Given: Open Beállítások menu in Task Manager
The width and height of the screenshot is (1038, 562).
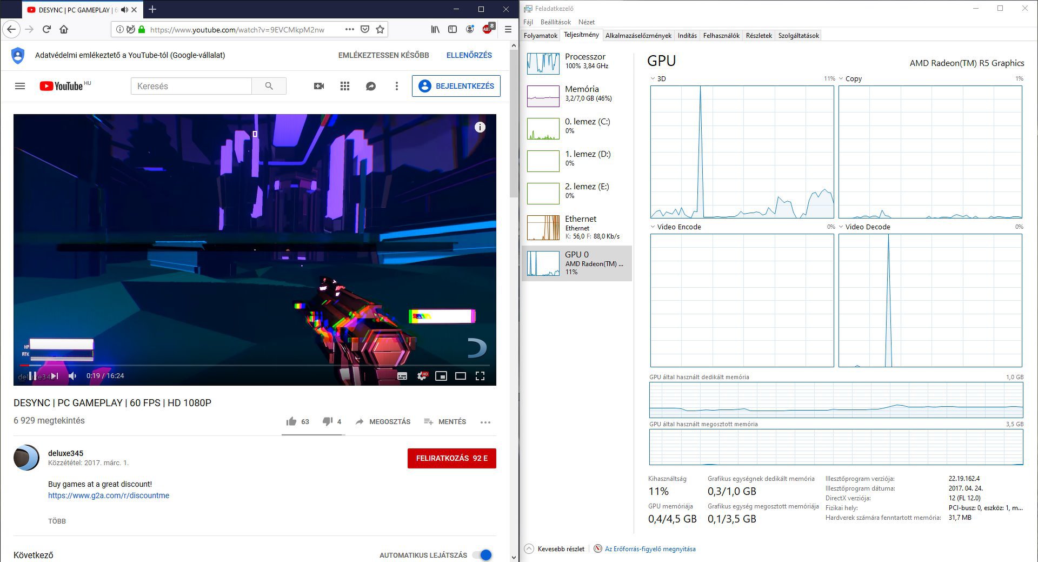Looking at the screenshot, I should point(556,22).
